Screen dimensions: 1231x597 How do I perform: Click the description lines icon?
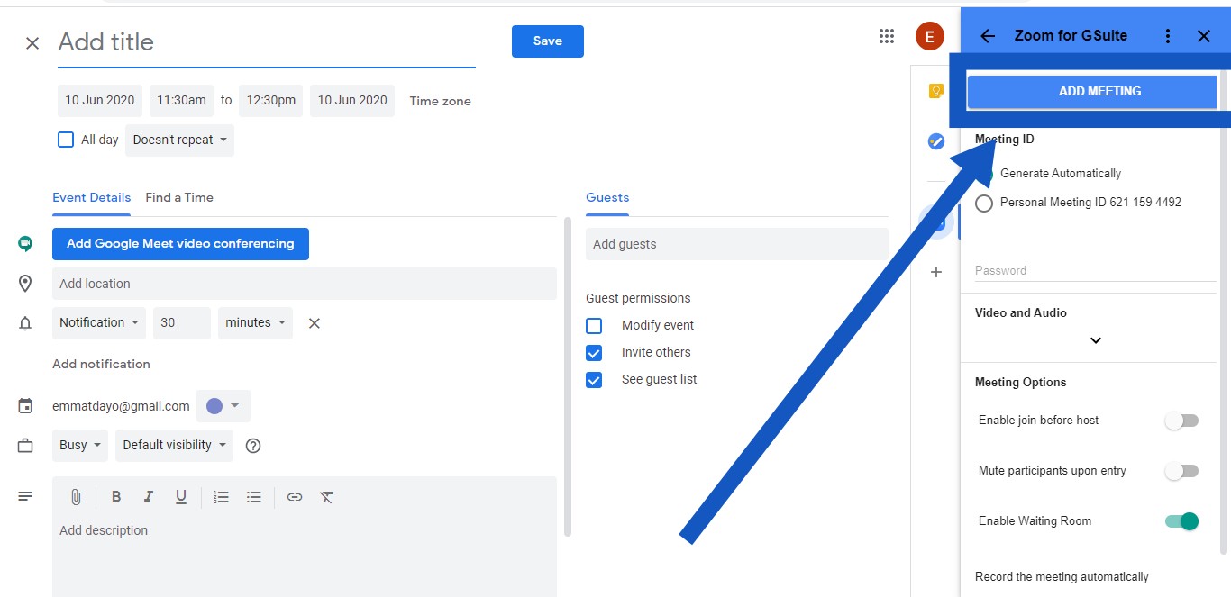[x=25, y=496]
